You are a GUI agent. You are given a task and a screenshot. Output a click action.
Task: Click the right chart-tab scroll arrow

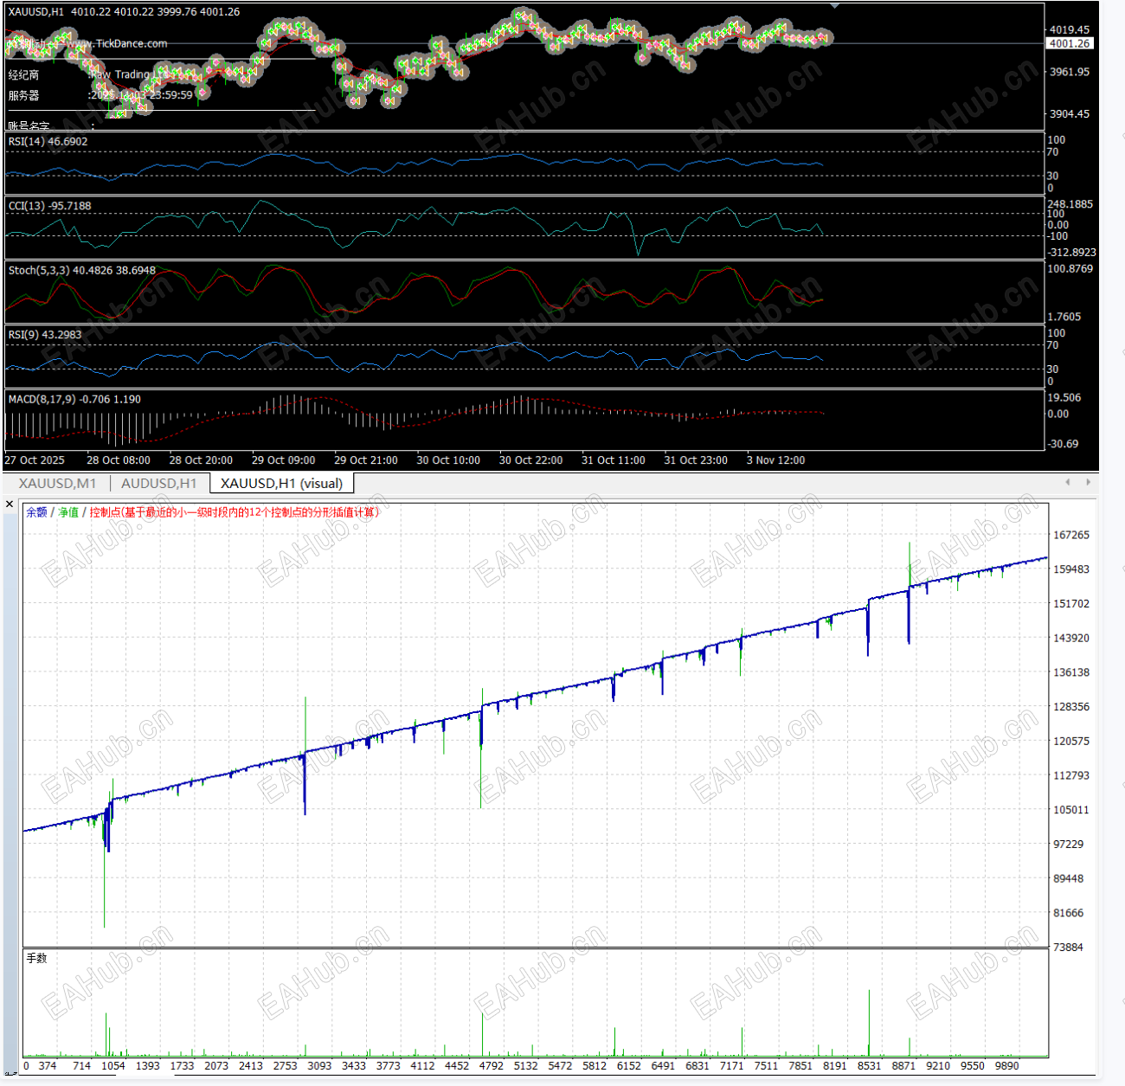point(1088,482)
